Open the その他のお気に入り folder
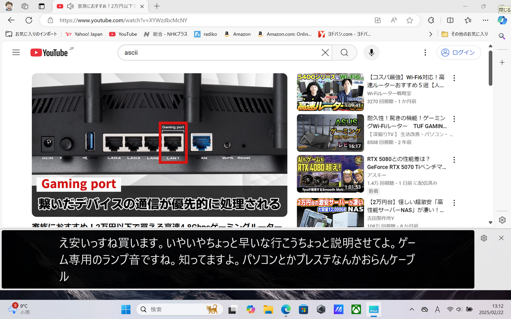Screen dimensions: 511x319 tap(465, 34)
